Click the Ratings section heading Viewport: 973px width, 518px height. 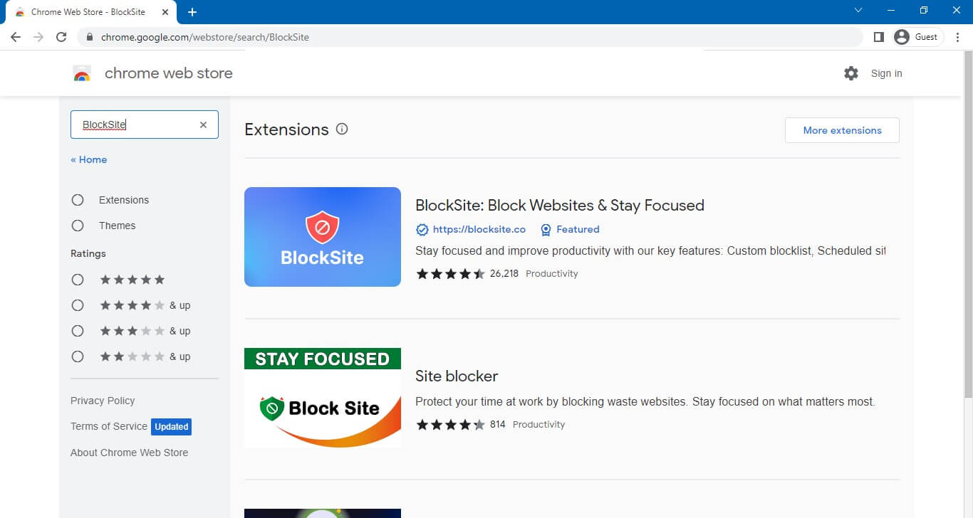[88, 253]
